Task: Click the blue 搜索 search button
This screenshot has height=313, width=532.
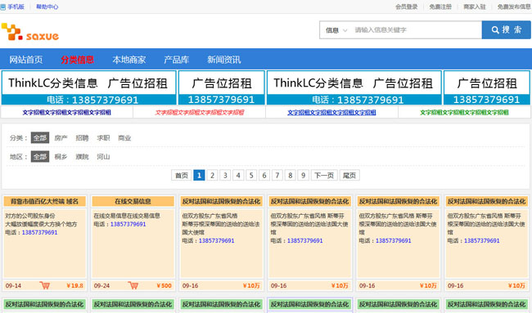Action: pyautogui.click(x=506, y=29)
